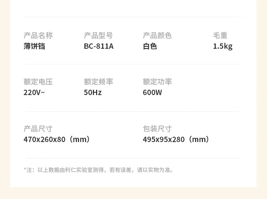Select the 470x260x80 (mm) dimensions
267x199 pixels.
pos(57,140)
